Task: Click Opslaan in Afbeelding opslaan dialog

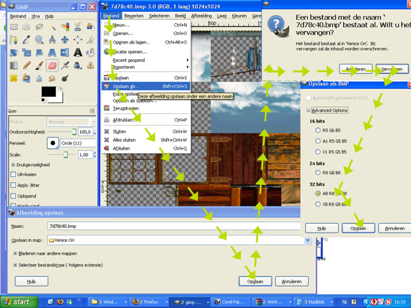Action: tap(256, 281)
